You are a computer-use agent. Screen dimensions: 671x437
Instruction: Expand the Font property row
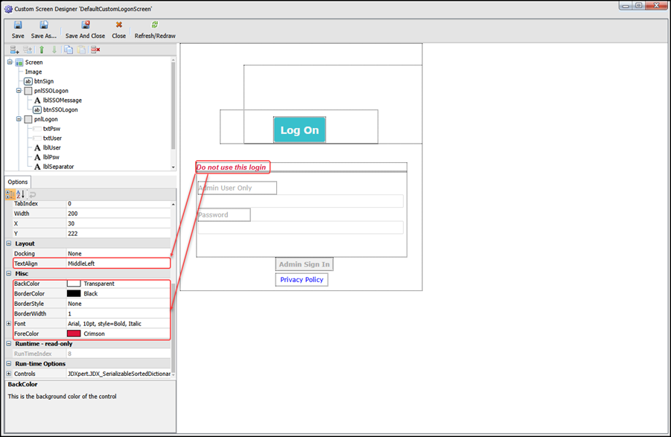click(9, 324)
